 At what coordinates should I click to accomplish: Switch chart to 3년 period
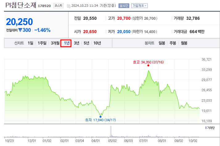point(77,43)
